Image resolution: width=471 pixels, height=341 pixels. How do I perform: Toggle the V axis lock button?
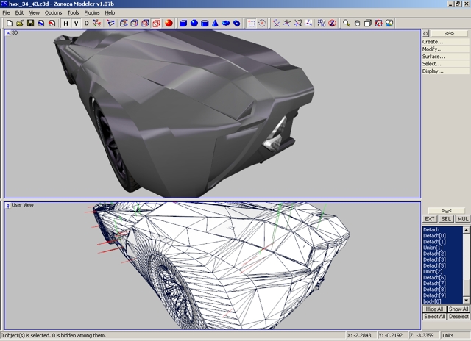pos(76,23)
